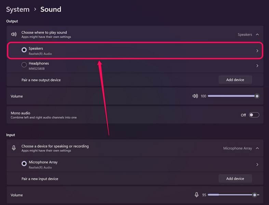Mute the microphone using the input volume icon
This screenshot has width=269, height=205.
(x=197, y=195)
